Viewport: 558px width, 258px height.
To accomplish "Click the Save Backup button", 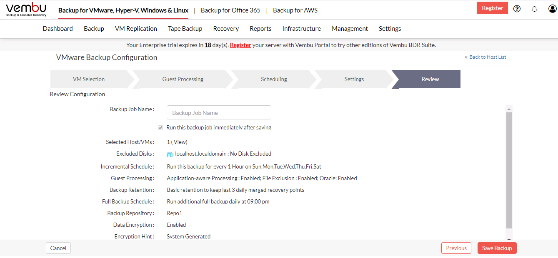I will coord(497,248).
